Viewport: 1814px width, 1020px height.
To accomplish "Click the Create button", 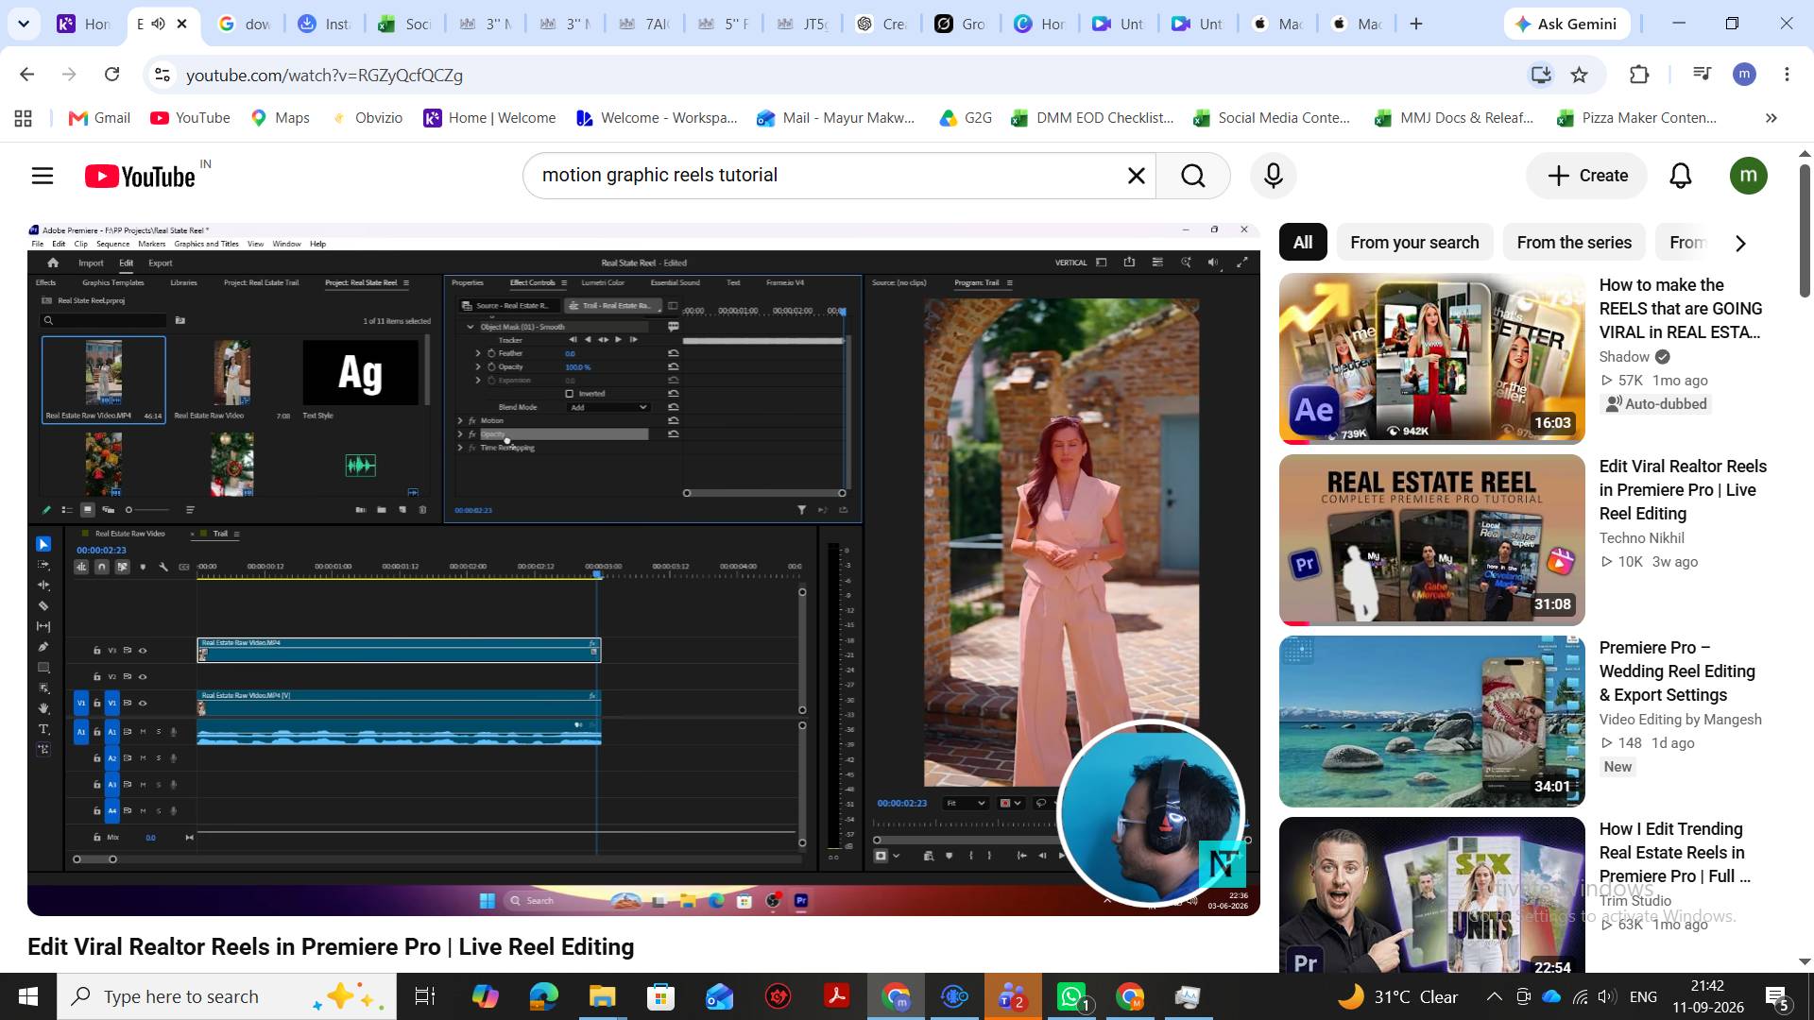I will [1587, 176].
